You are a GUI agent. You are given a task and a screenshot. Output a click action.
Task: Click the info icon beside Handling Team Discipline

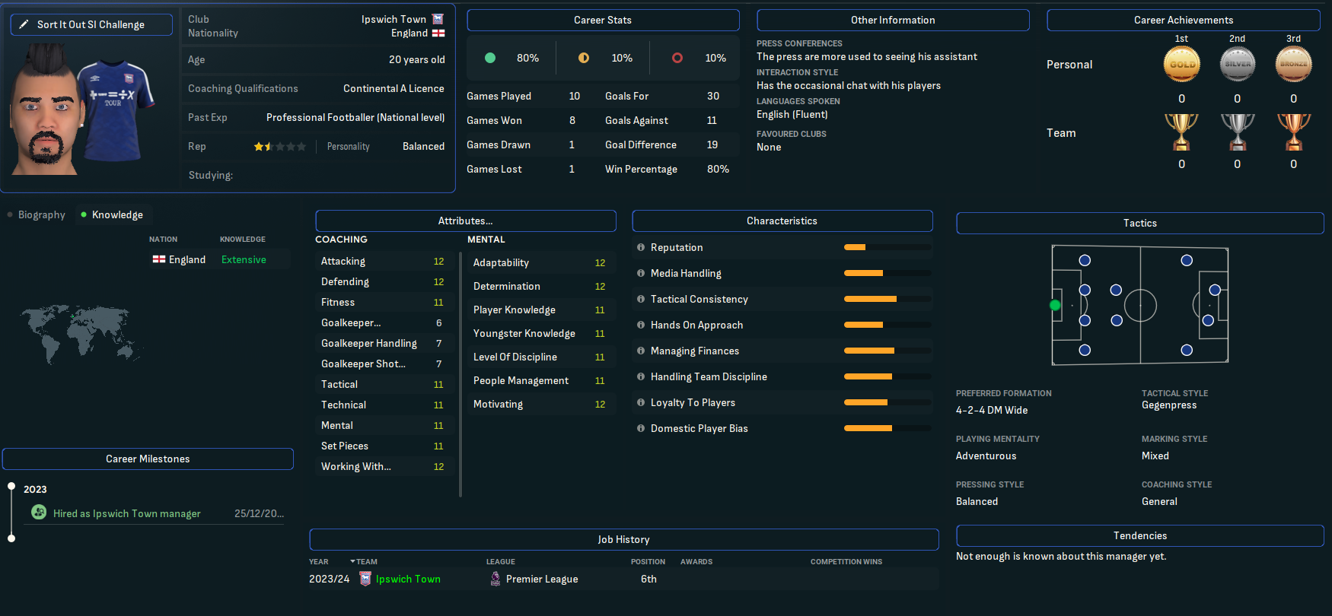[641, 376]
